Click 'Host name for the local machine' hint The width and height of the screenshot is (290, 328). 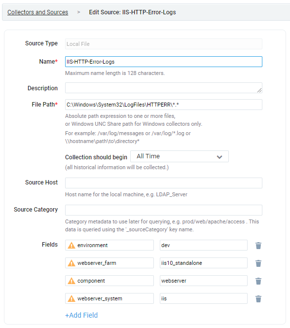pyautogui.click(x=126, y=194)
